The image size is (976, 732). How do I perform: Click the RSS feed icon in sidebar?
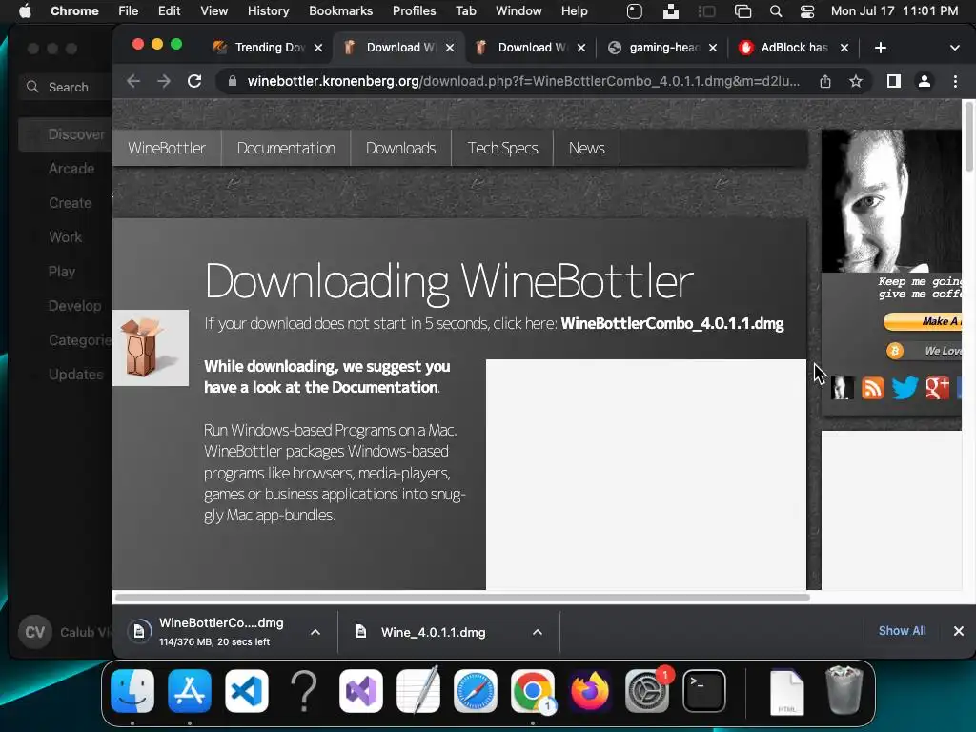(873, 388)
